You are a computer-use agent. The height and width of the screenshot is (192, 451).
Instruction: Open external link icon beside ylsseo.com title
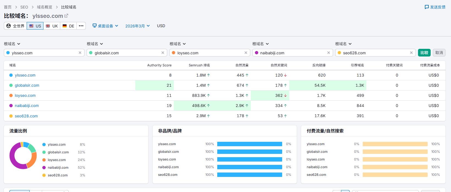point(66,16)
